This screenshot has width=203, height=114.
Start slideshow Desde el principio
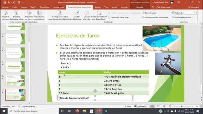coord(5,16)
